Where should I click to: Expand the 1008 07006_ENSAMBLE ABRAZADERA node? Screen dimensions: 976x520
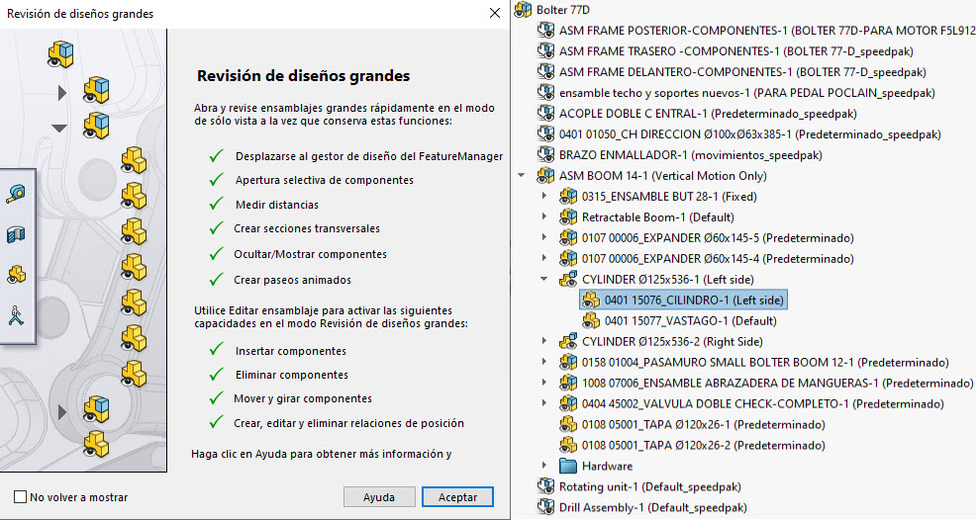(x=544, y=384)
